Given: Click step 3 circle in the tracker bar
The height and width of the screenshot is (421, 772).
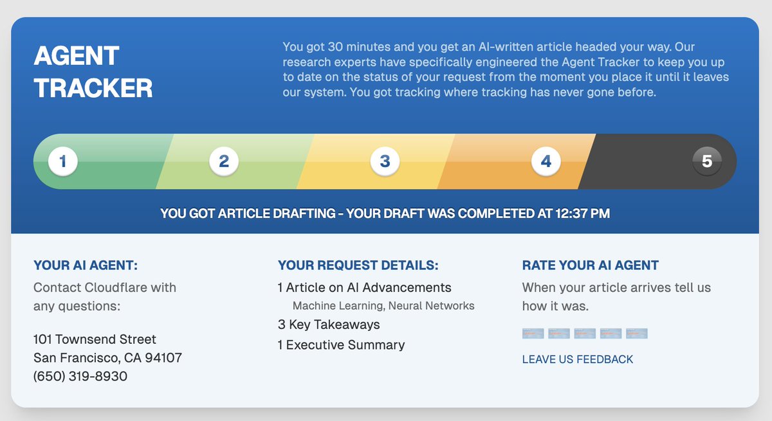Looking at the screenshot, I should pos(385,161).
